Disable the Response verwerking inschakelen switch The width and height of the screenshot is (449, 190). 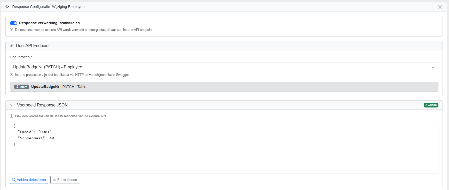[x=13, y=23]
